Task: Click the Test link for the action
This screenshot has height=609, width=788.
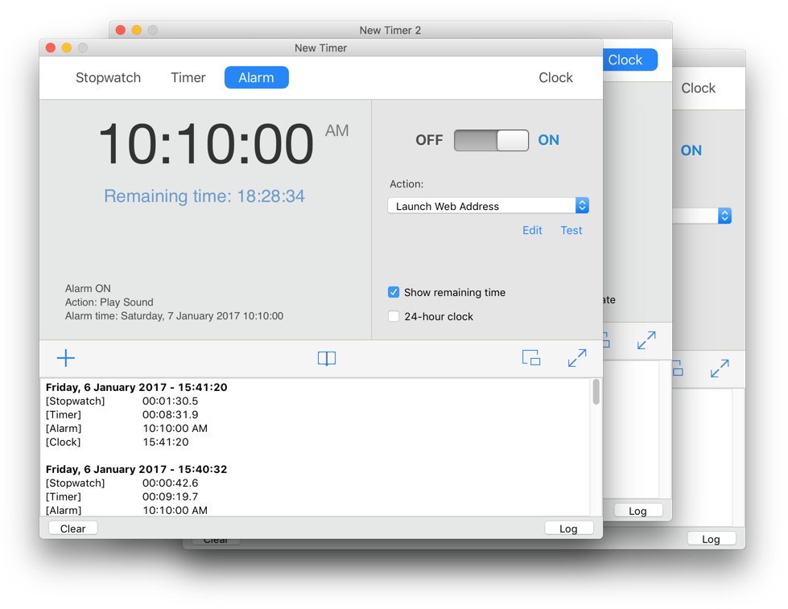Action: point(571,230)
